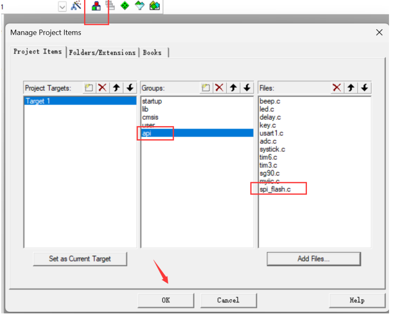The image size is (393, 315).
Task: Click the Select Software Packs icon
Action: (x=140, y=6)
